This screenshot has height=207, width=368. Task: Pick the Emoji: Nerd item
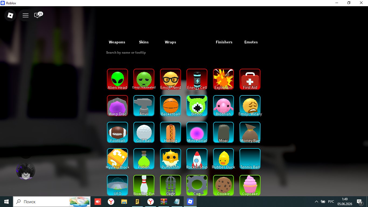171,79
